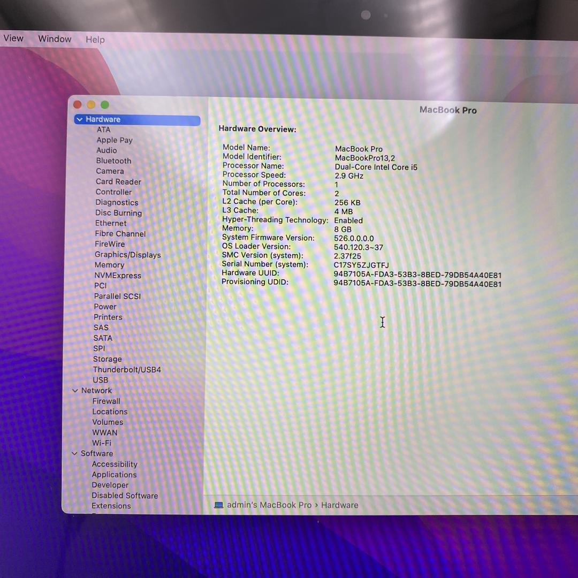Select the Network category row
Image resolution: width=578 pixels, height=578 pixels.
coord(96,390)
